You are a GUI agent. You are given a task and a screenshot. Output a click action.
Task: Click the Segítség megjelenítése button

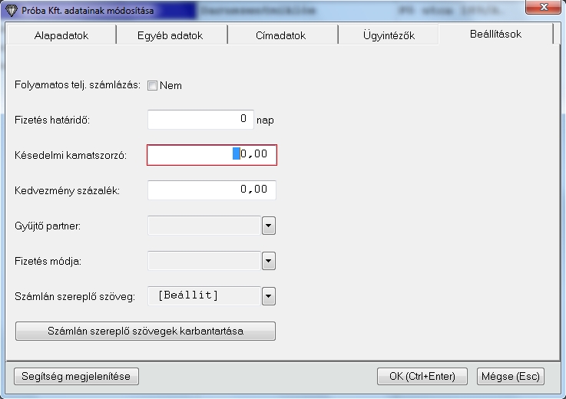(77, 376)
